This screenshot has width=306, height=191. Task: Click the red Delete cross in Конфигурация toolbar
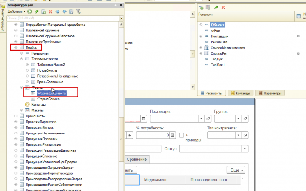[x=51, y=12]
